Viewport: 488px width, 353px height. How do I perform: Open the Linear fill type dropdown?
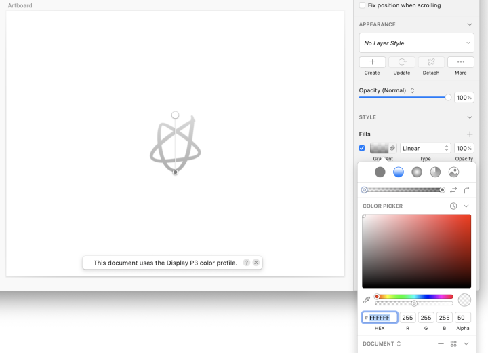[425, 148]
